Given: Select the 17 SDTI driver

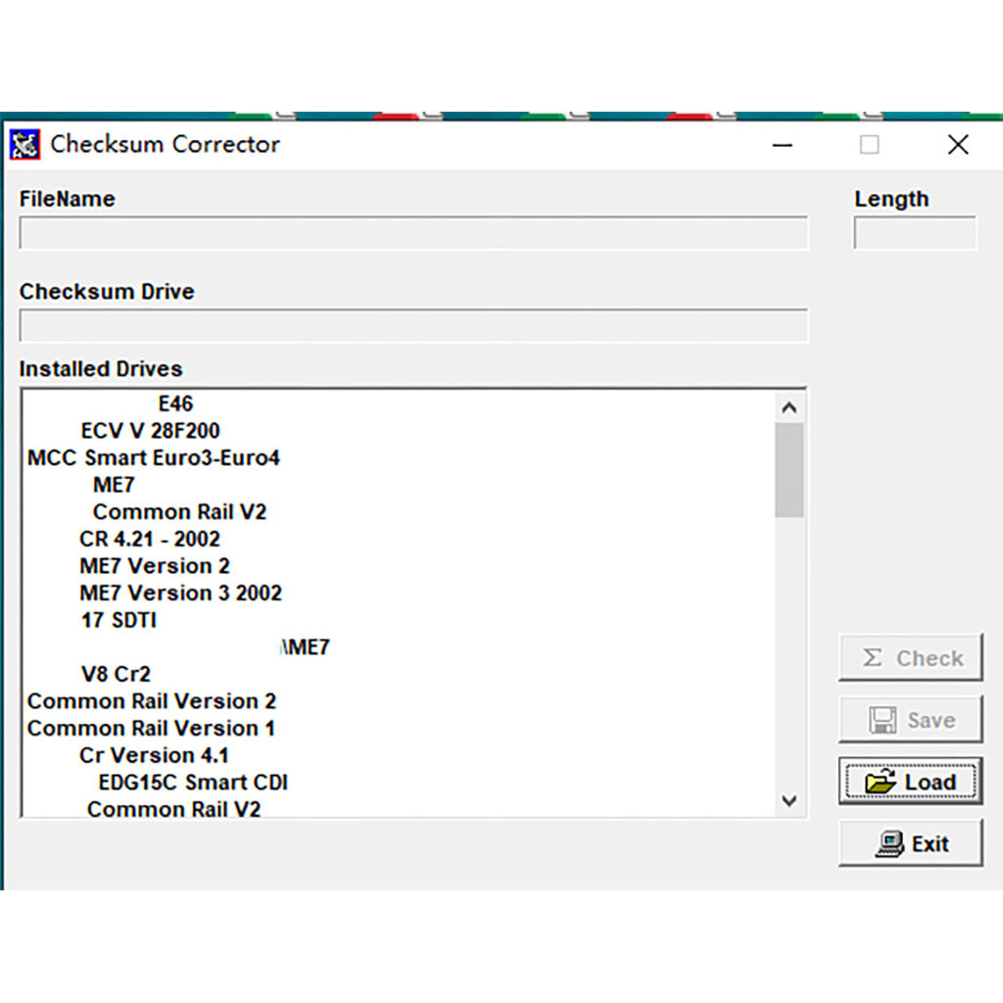Looking at the screenshot, I should pos(118,620).
